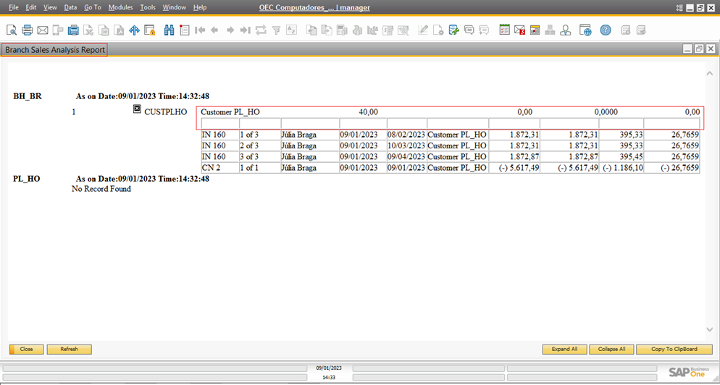The image size is (720, 385).
Task: Open the Messages/Alerts envelope icon
Action: click(x=519, y=30)
